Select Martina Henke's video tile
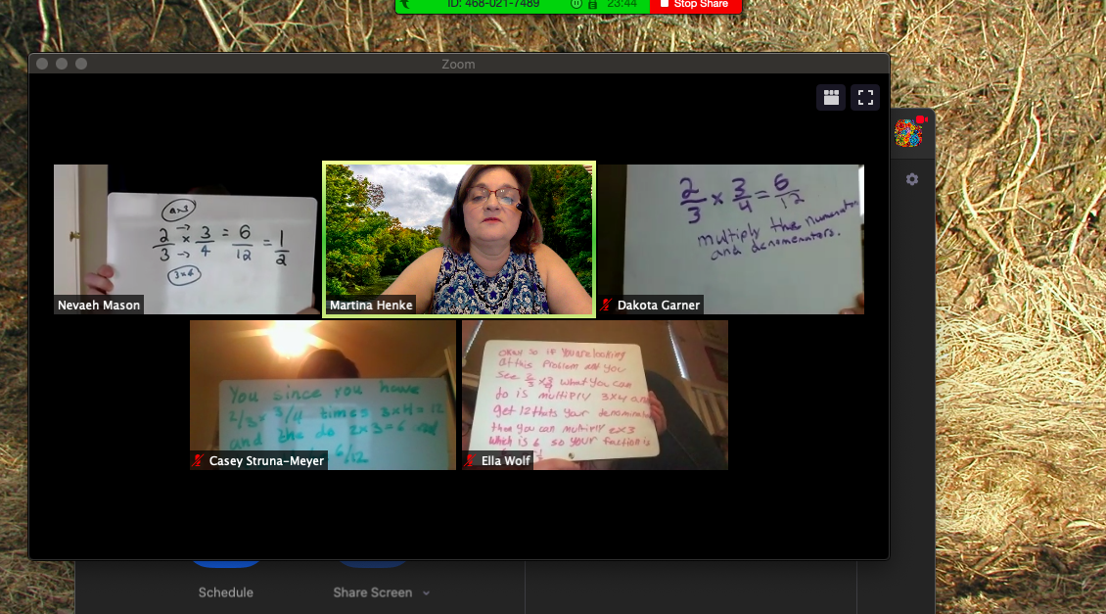Image resolution: width=1106 pixels, height=614 pixels. click(459, 240)
